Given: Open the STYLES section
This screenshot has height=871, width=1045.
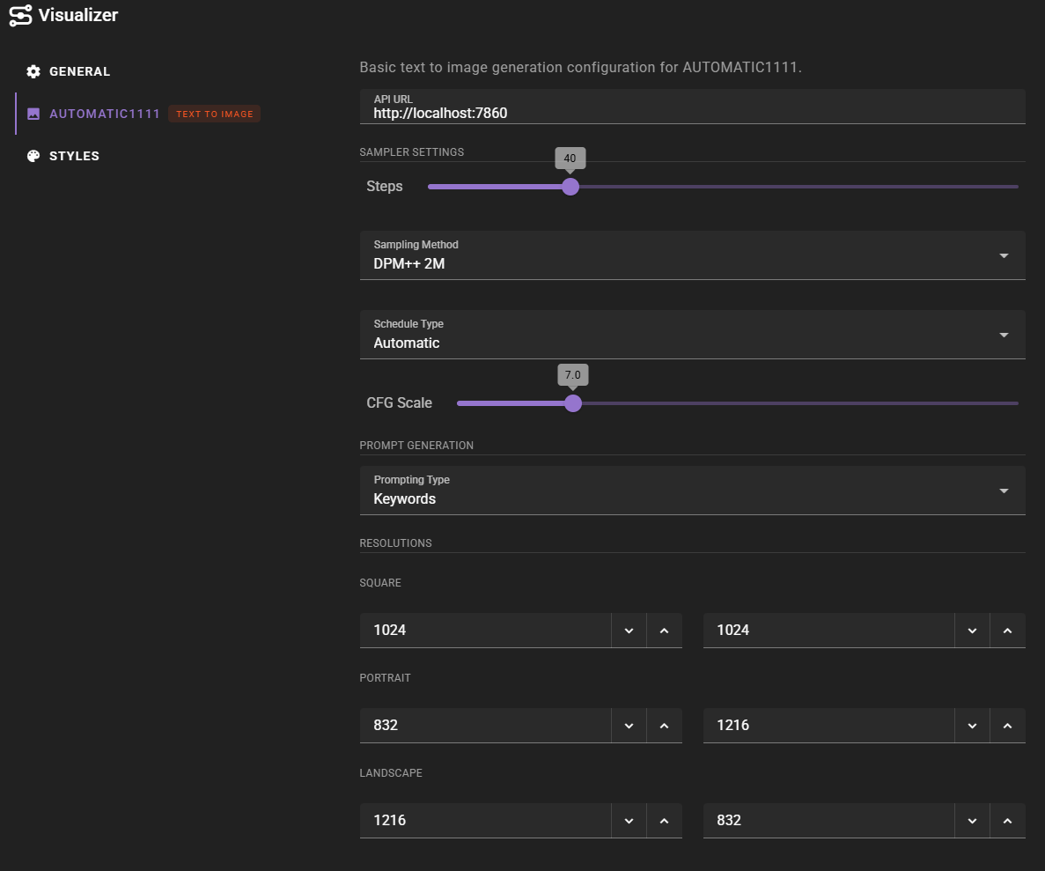Looking at the screenshot, I should coord(75,155).
